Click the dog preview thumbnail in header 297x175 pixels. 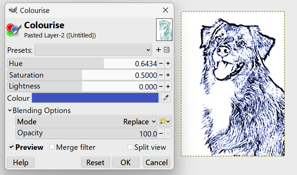click(164, 30)
